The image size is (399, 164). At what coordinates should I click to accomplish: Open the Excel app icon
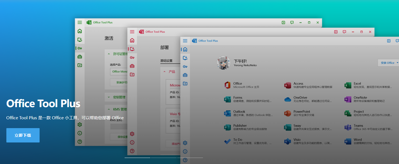click(348, 85)
